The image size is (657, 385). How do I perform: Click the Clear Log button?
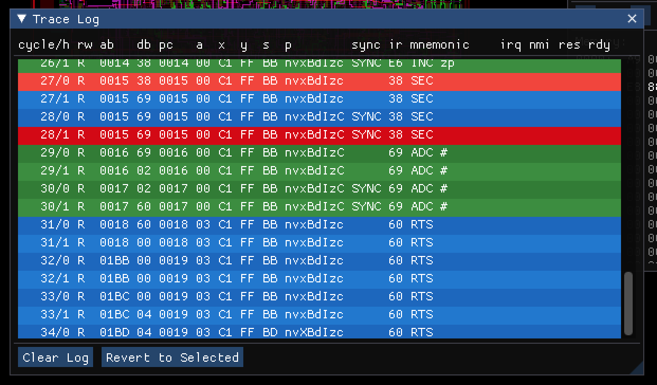click(x=55, y=357)
